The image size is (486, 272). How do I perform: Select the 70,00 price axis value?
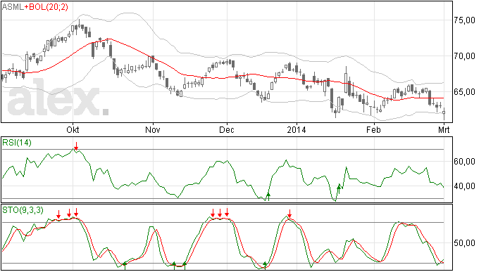(464, 56)
